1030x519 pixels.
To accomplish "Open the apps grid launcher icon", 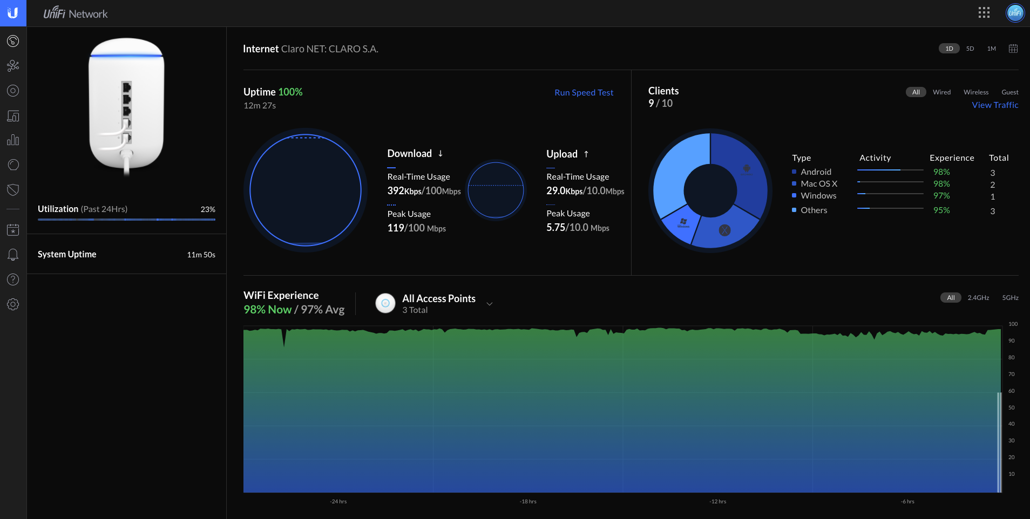I will 984,13.
